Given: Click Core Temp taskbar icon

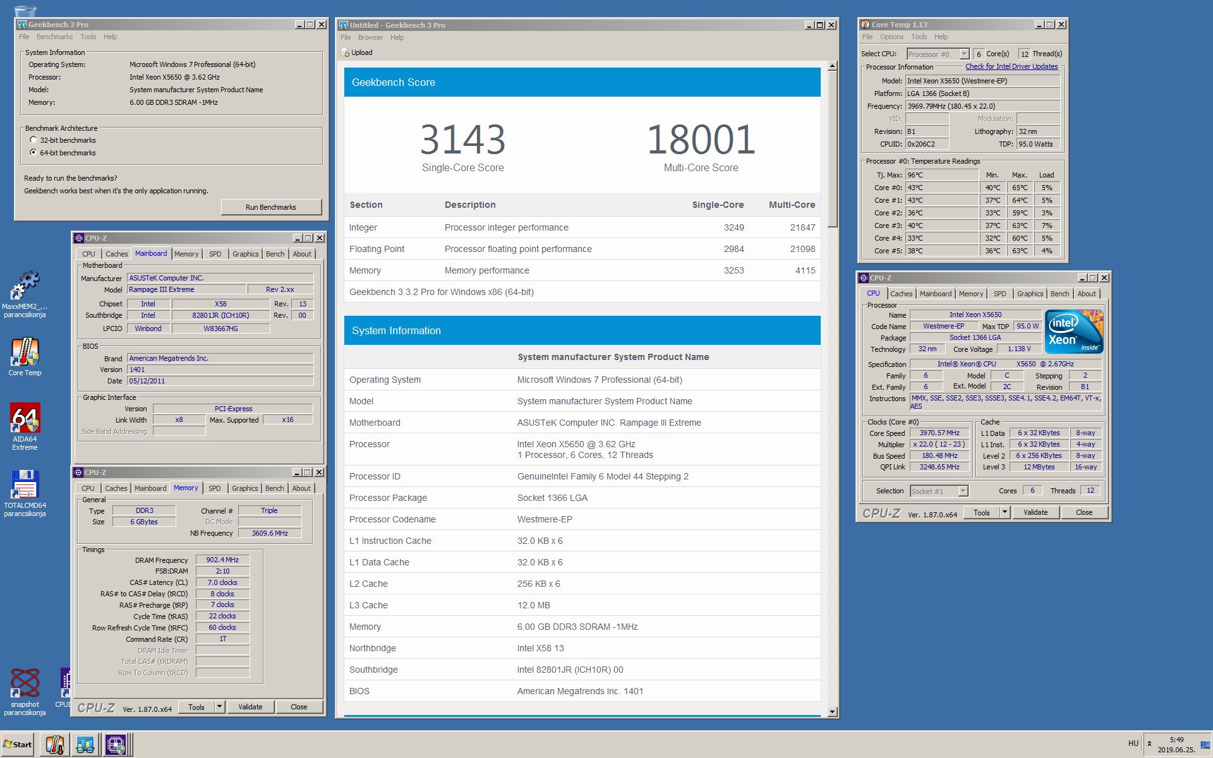Looking at the screenshot, I should [55, 745].
